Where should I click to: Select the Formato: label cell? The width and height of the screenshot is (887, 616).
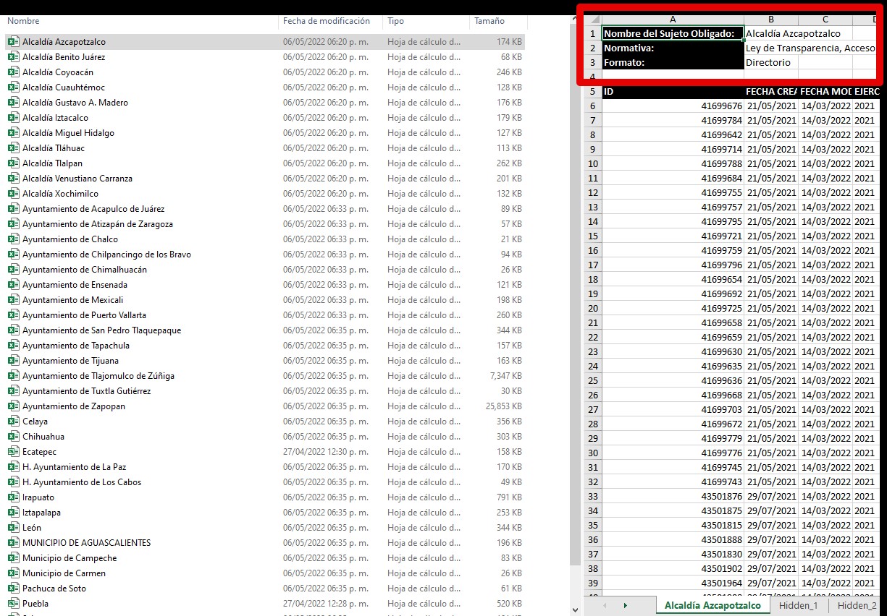click(673, 62)
